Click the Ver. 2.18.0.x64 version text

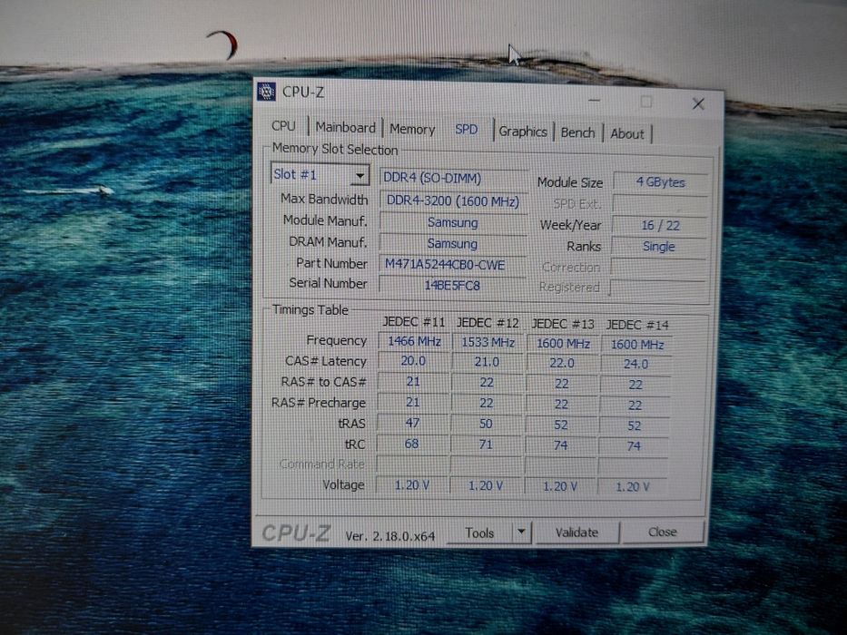pos(390,536)
